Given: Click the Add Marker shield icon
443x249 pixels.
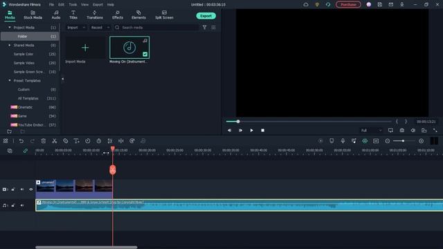Looking at the screenshot, I should (332, 141).
